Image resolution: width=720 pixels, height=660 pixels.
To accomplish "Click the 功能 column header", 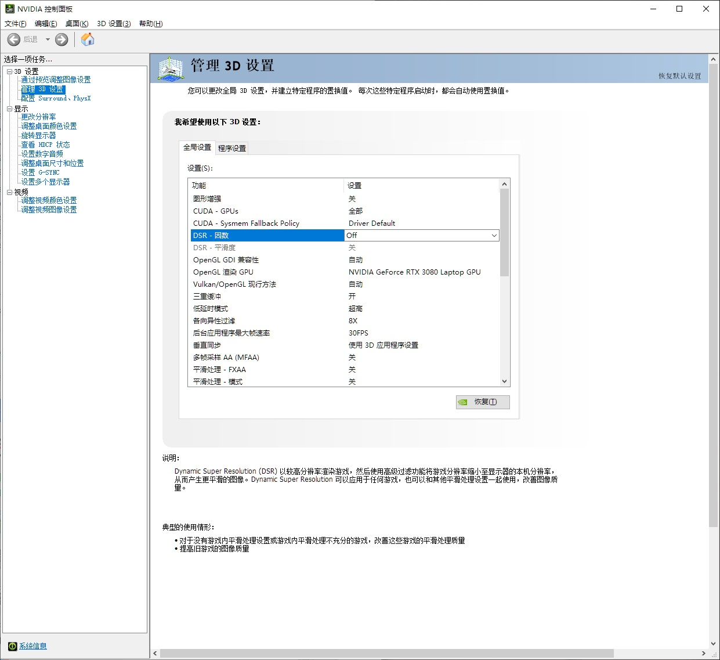I will pyautogui.click(x=266, y=185).
